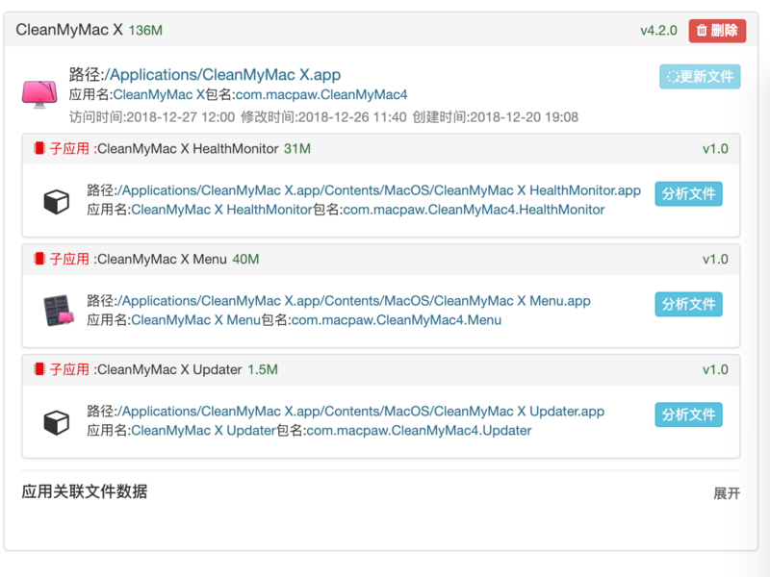Click the CleanMyMac X title text

coord(69,30)
